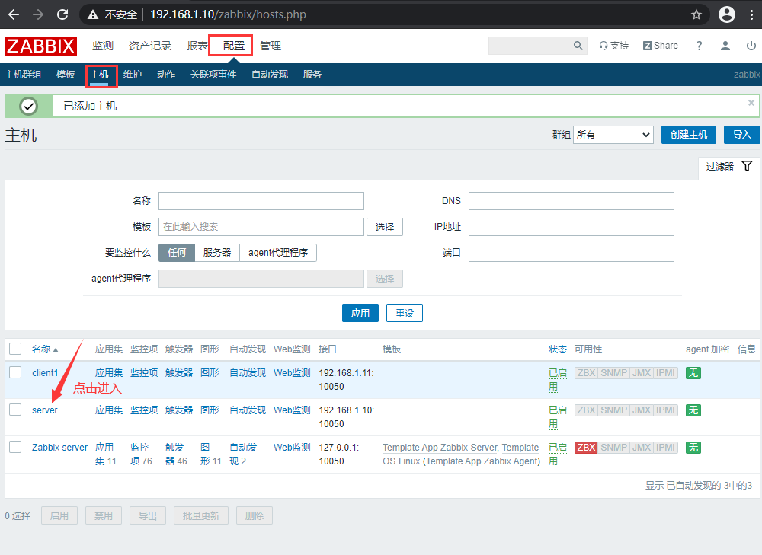Switch to 维护 submenu
Screen dimensions: 762x555
tap(133, 75)
